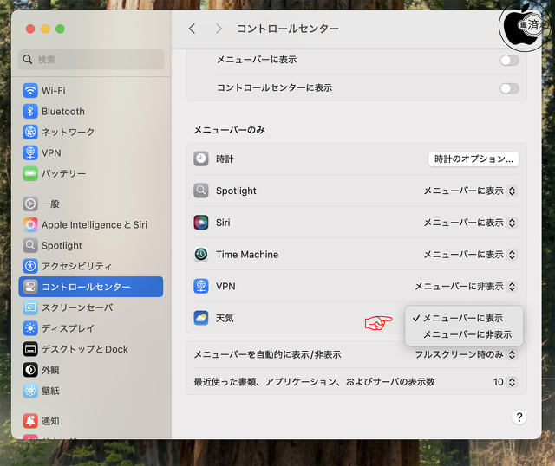Click the メニューバーを自動的に表示/非表示 label
Screen dimensions: 555x466
click(x=267, y=354)
